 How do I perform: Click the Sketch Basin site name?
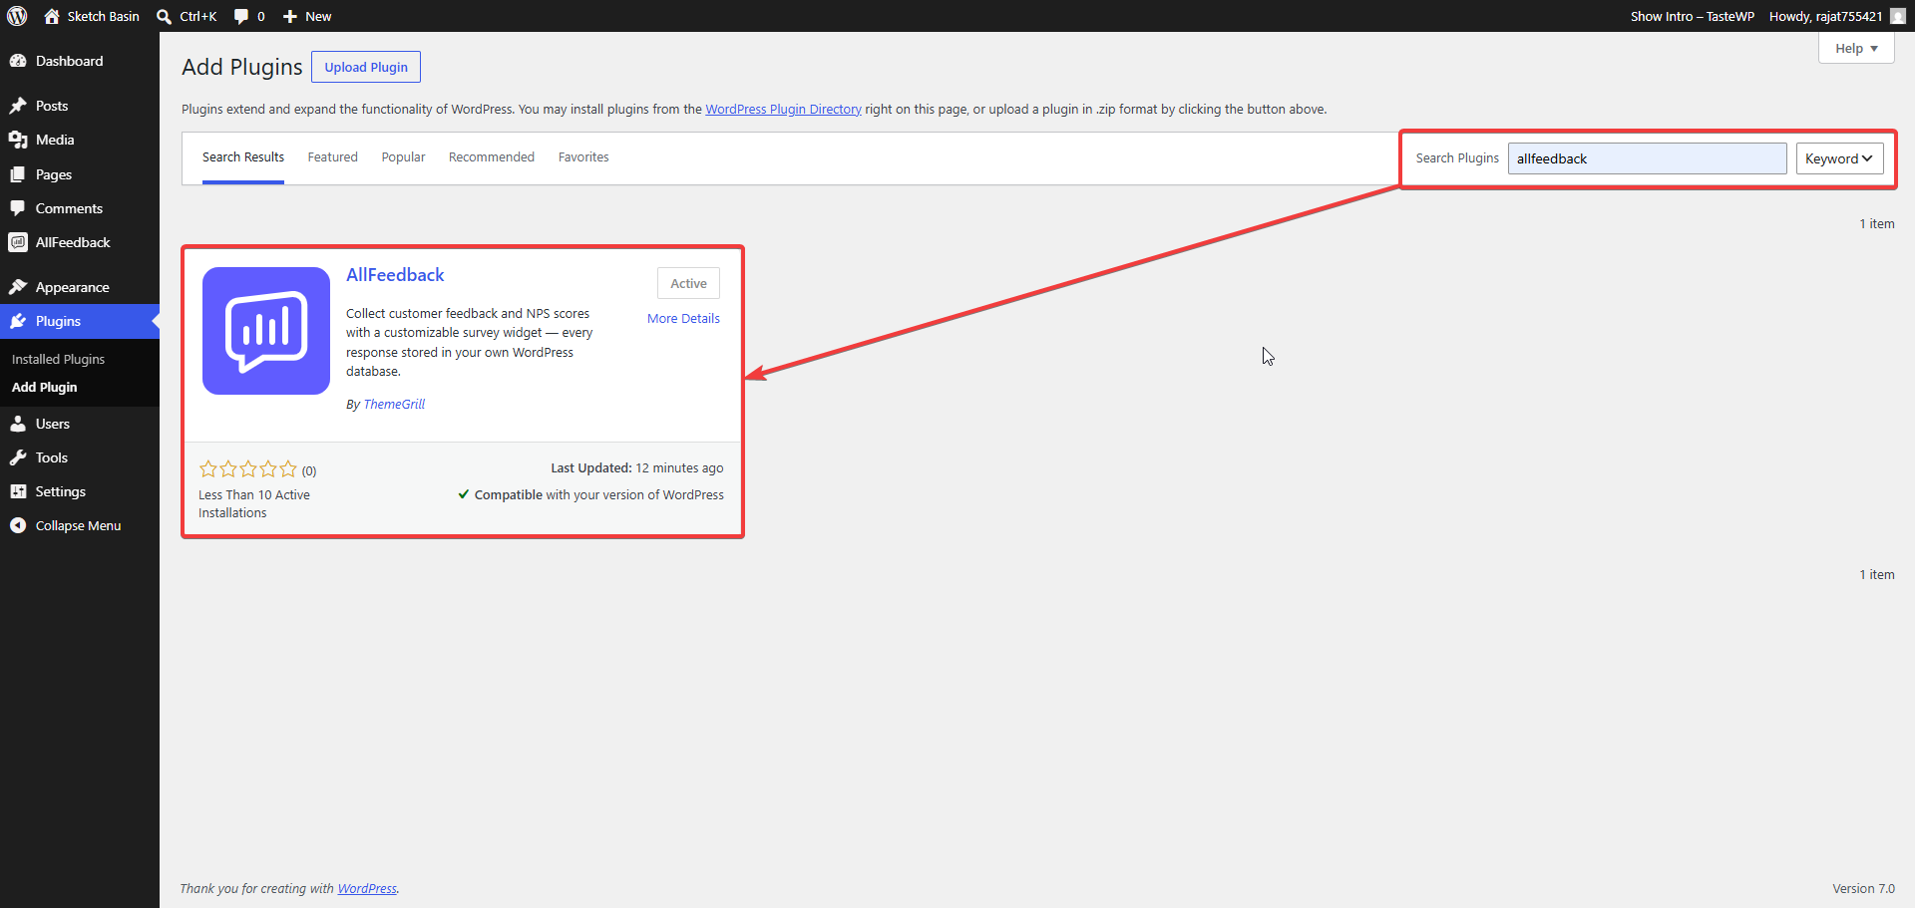coord(103,16)
